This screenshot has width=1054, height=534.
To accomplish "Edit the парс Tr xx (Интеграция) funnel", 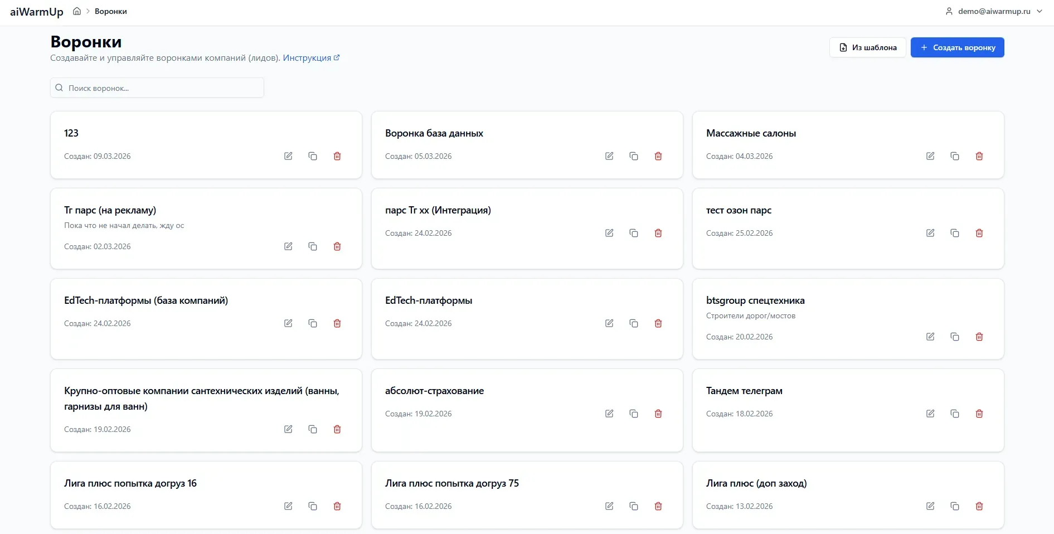I will [609, 233].
